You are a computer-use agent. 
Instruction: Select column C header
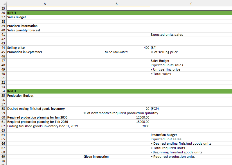coord(191,3)
